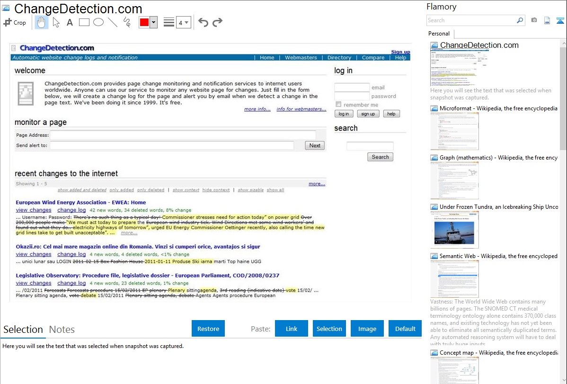This screenshot has height=384, width=567.
Task: Click the magnifier icon in Flamory search
Action: click(520, 20)
